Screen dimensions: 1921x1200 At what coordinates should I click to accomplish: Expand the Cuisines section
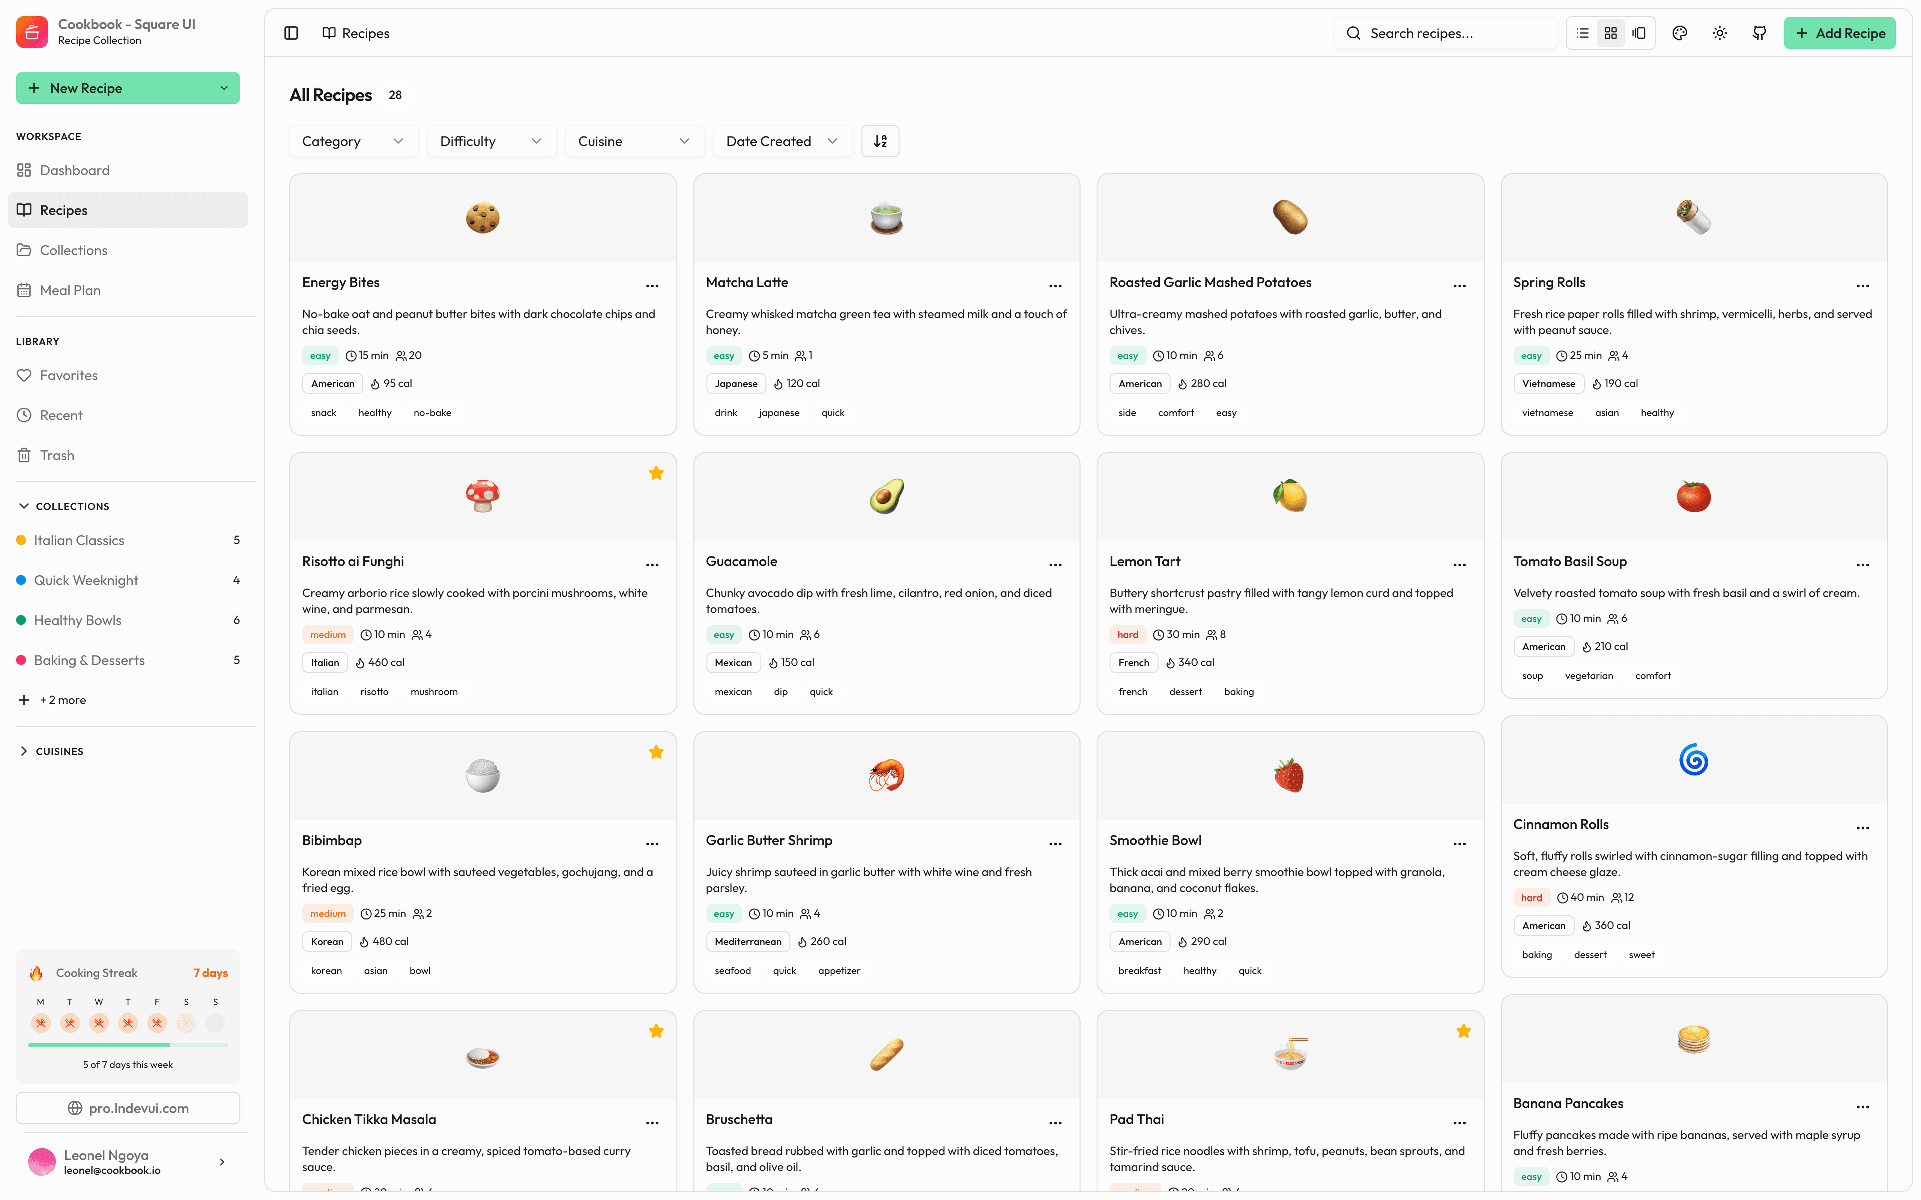point(51,751)
